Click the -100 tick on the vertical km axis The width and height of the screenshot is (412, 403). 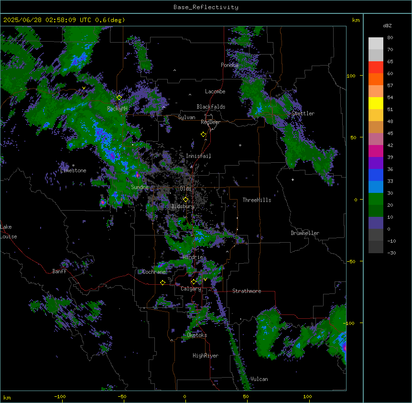point(349,323)
